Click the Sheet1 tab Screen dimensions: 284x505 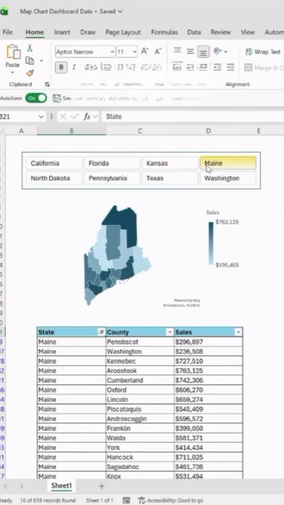coord(61,486)
